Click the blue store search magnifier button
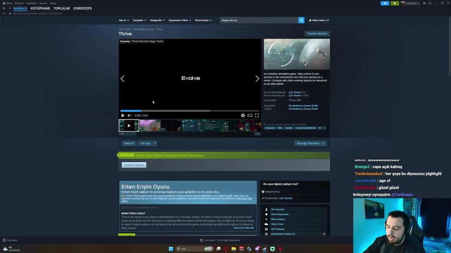451x253 pixels. 301,20
